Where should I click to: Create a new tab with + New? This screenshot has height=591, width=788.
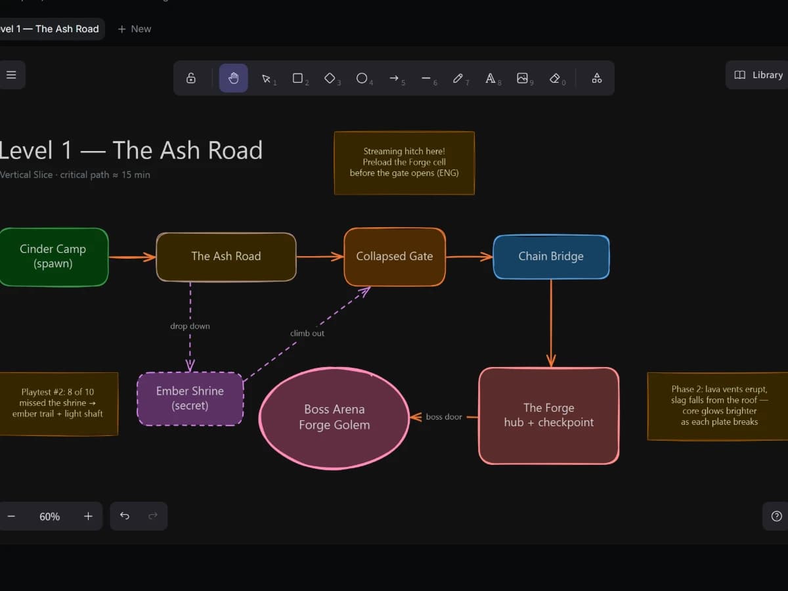[134, 29]
